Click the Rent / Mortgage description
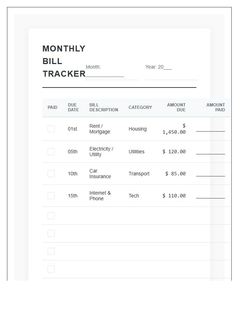245x315 pixels. (100, 129)
